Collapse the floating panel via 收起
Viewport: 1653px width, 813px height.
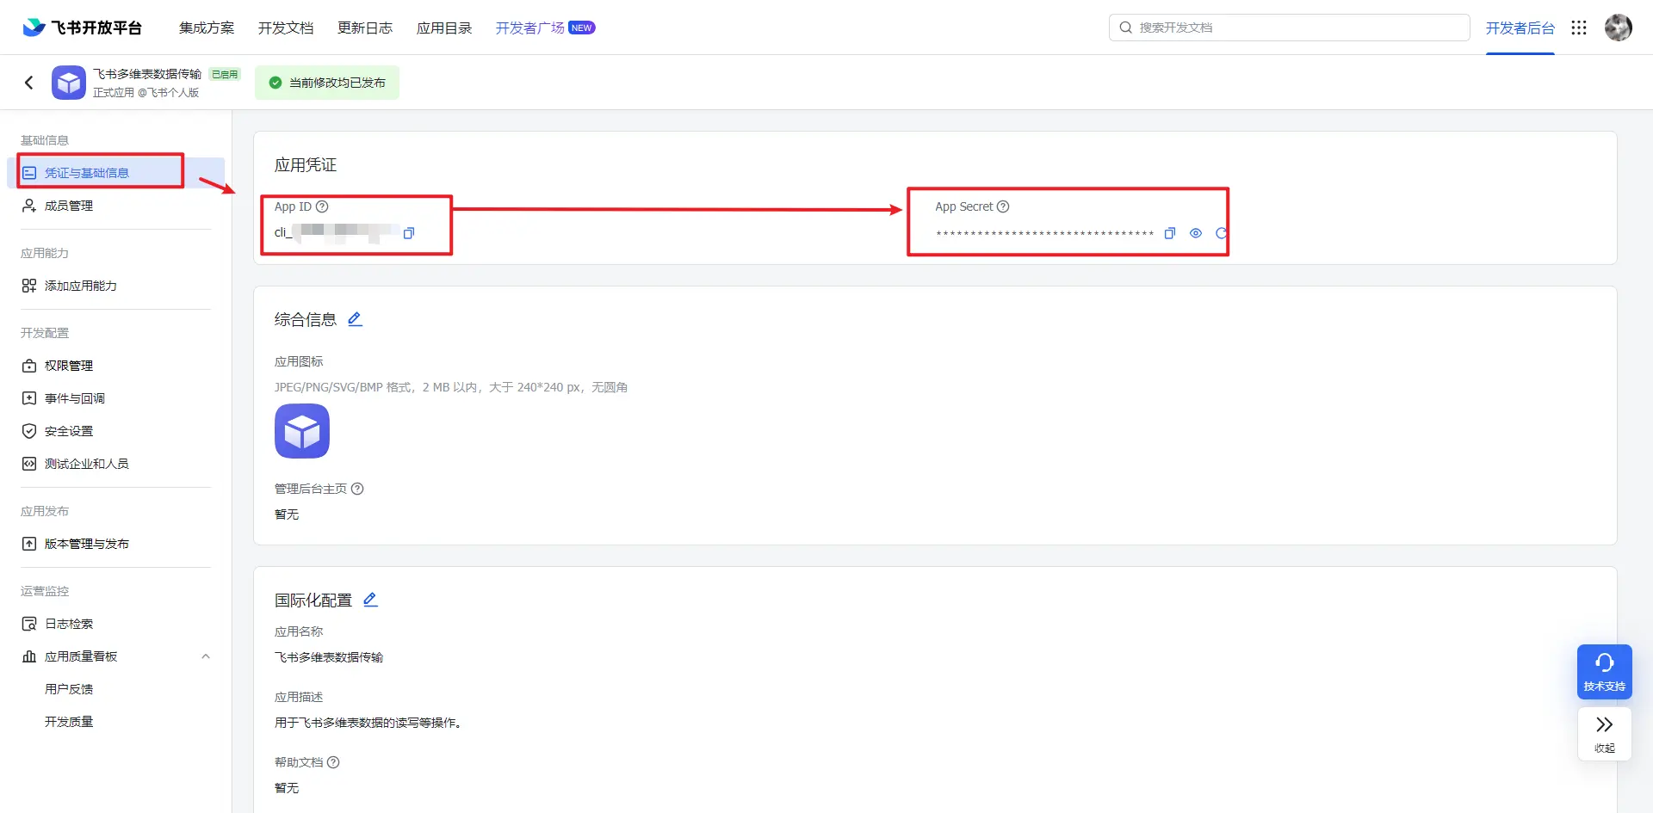coord(1605,734)
